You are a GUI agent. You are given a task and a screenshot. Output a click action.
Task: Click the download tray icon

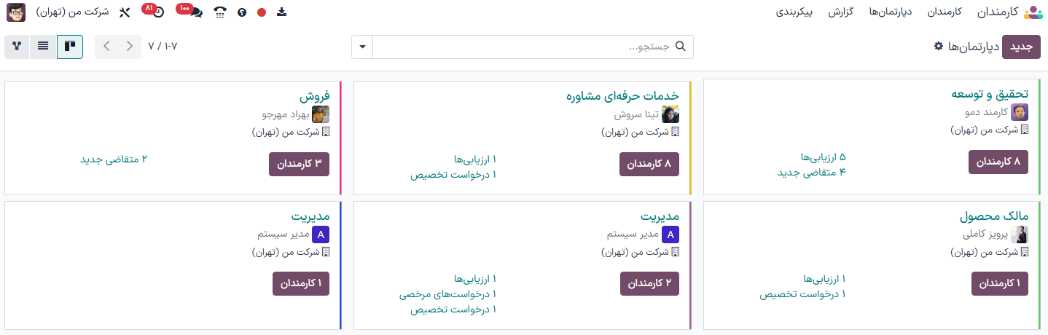pyautogui.click(x=282, y=12)
